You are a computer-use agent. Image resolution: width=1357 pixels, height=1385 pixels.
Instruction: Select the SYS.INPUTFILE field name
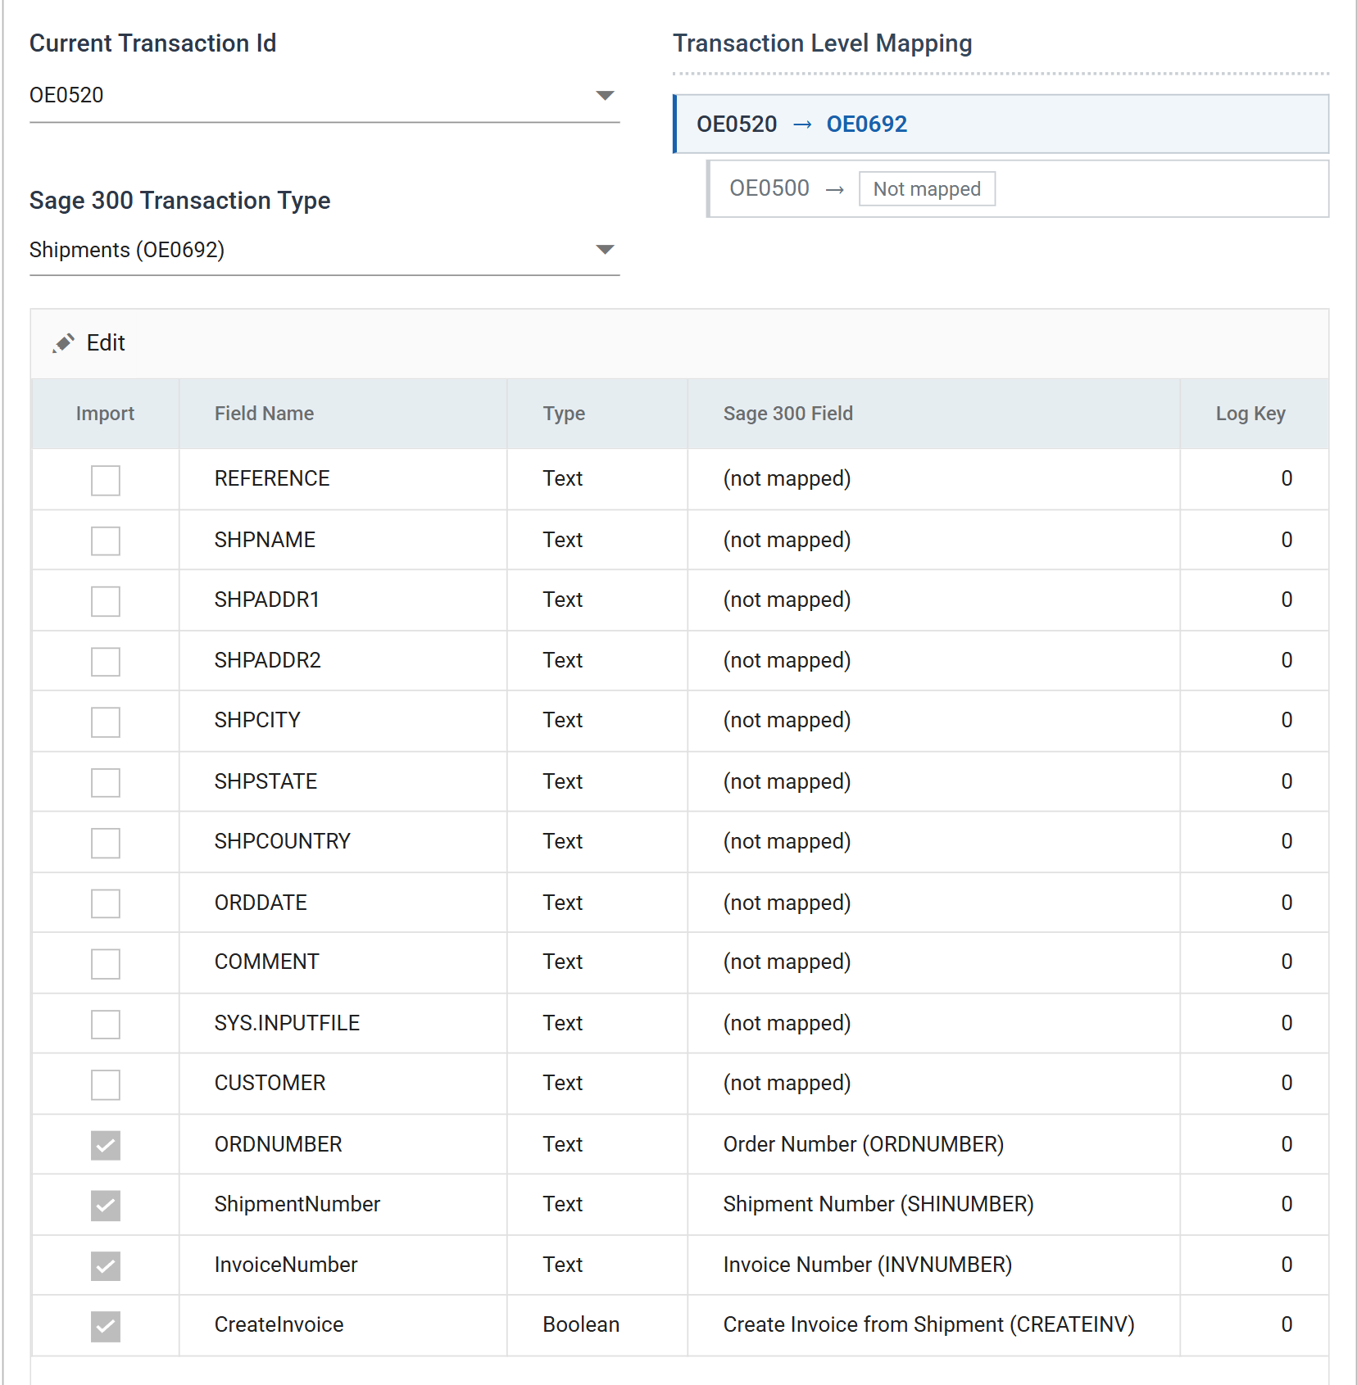287,1023
